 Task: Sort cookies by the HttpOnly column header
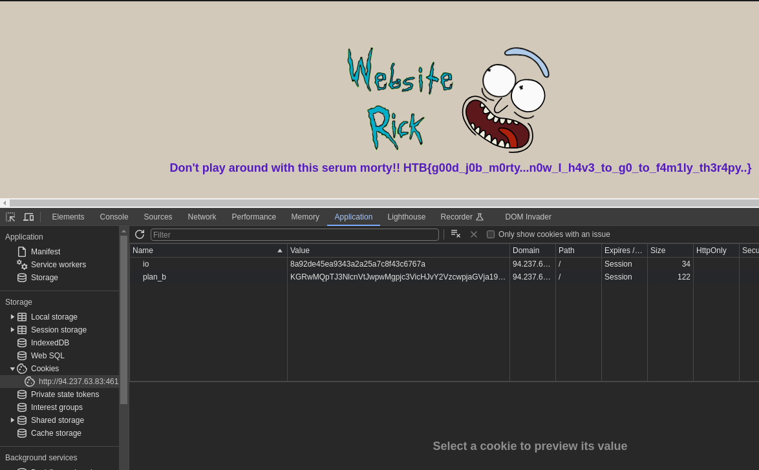(716, 250)
